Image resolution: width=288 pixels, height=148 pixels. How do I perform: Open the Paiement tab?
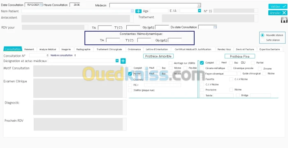(29, 49)
